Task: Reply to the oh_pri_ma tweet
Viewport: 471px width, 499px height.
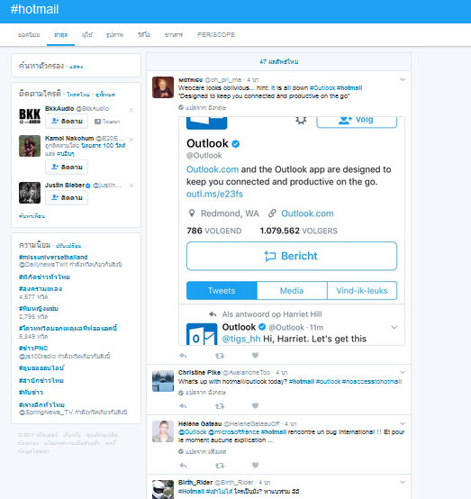Action: 183,356
